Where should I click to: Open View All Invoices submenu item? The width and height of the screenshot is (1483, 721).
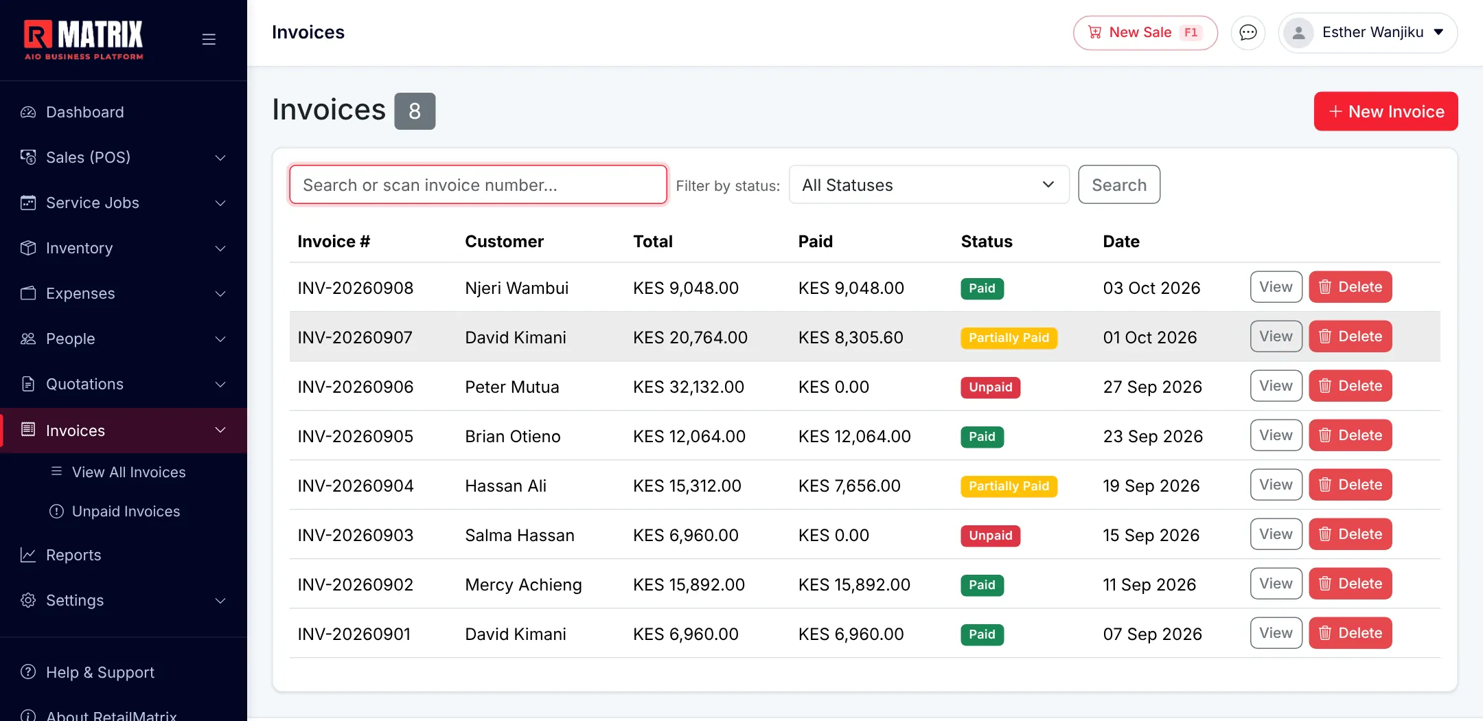(129, 472)
